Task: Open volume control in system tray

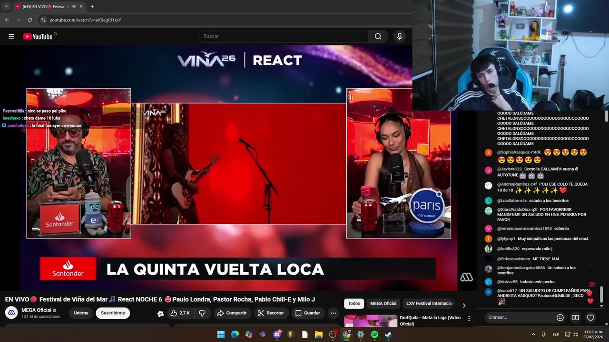Action: [x=575, y=334]
